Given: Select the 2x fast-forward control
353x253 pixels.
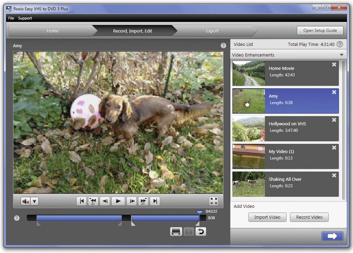Looking at the screenshot, I should pyautogui.click(x=143, y=201).
